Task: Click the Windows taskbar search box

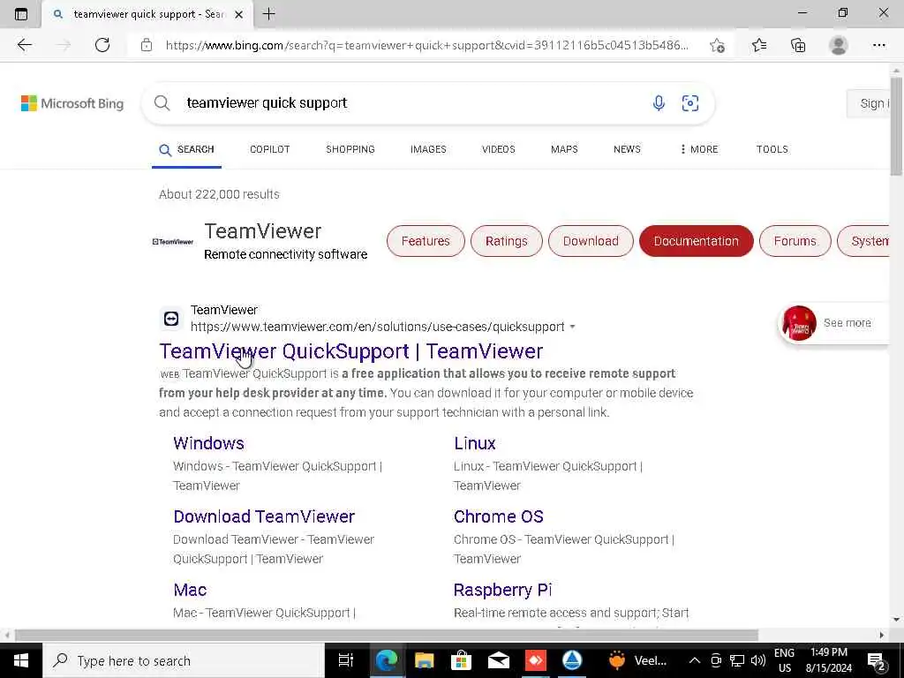Action: pyautogui.click(x=183, y=660)
